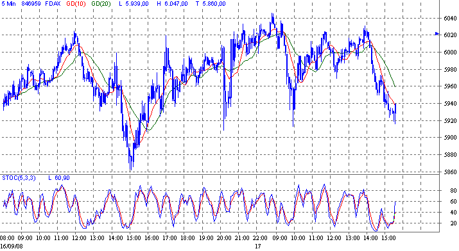Click the '5 Min' timeframe label
Viewport: 459px width, 251px height.
point(8,4)
